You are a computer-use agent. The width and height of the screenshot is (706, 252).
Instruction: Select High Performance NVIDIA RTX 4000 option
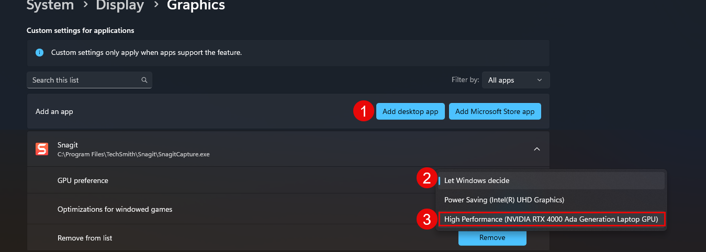(x=552, y=219)
